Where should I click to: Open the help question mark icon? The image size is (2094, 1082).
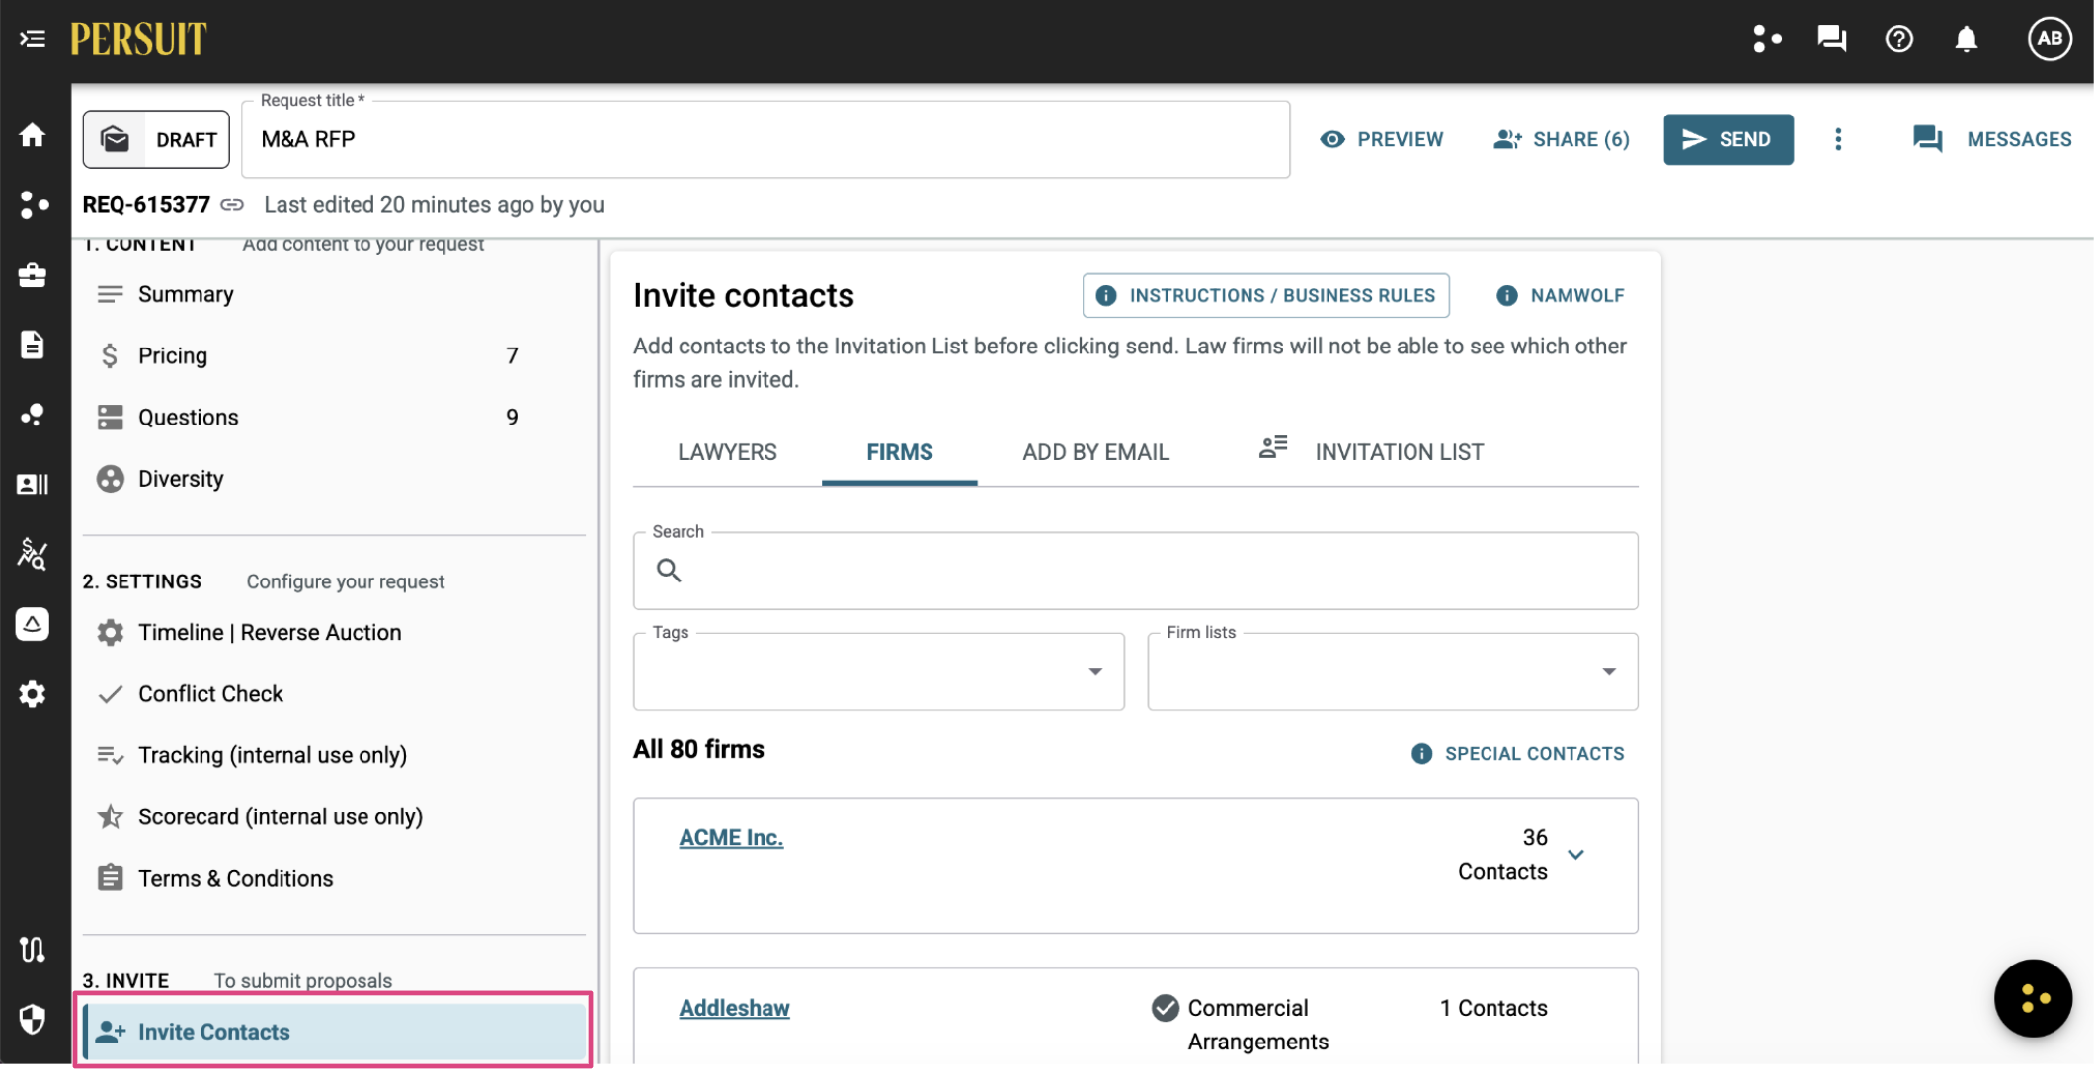pos(1898,39)
